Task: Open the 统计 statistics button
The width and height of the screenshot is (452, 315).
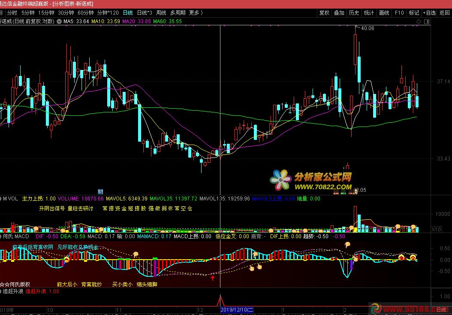Action: pos(369,13)
